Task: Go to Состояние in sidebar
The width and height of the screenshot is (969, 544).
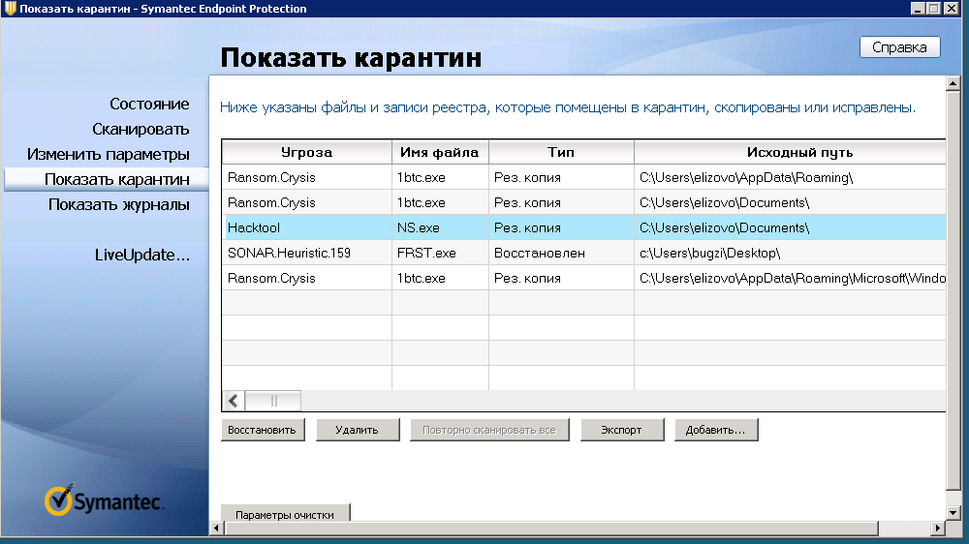Action: tap(149, 104)
